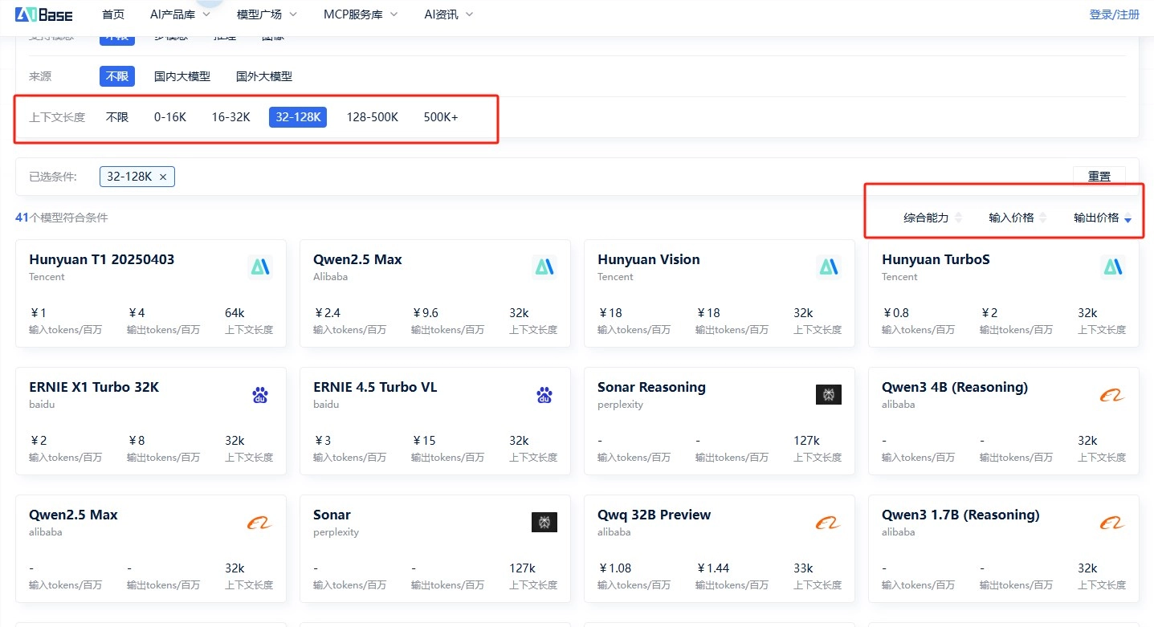
Task: Click lowercase alibaba Qwen2.5 Max orange logo
Action: coord(260,523)
